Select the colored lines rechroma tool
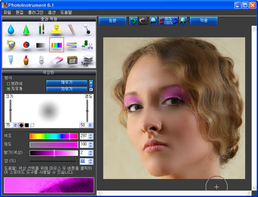 click(71, 45)
